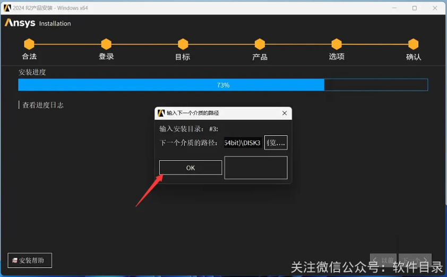The image size is (447, 277).
Task: Click the Ansys icon in main title bar
Action: (x=7, y=8)
